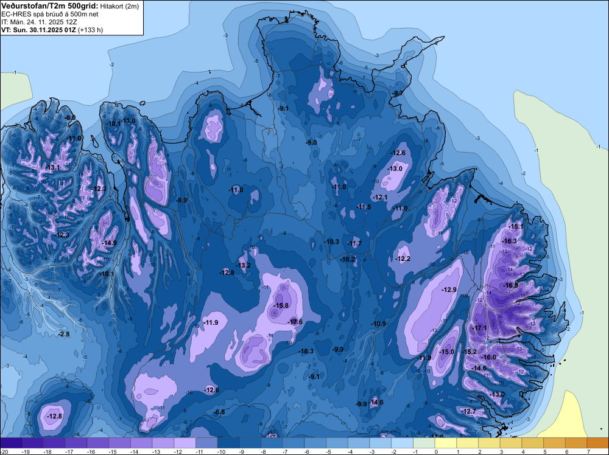Click the VT: Sun. 30.11.2025 01Z line
This screenshot has width=609, height=455.
(x=39, y=30)
